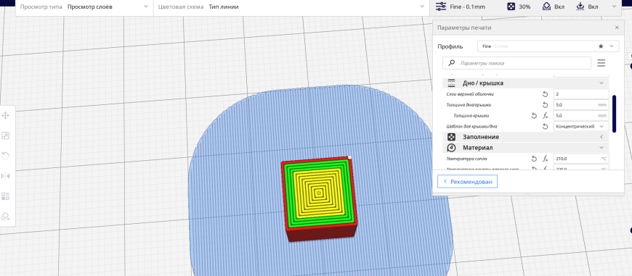Toggle adhesion setting showing Вкл
The image size is (632, 276).
click(587, 7)
